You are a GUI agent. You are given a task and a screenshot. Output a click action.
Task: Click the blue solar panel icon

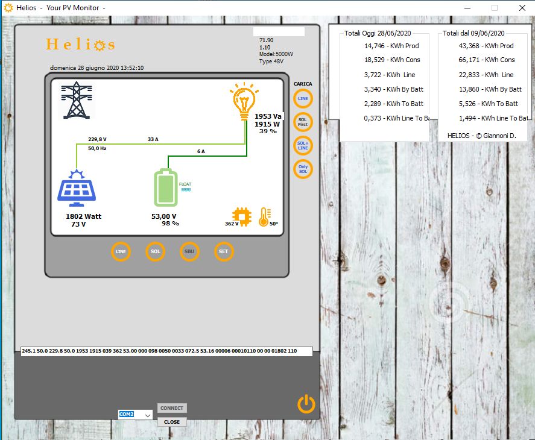click(x=77, y=188)
